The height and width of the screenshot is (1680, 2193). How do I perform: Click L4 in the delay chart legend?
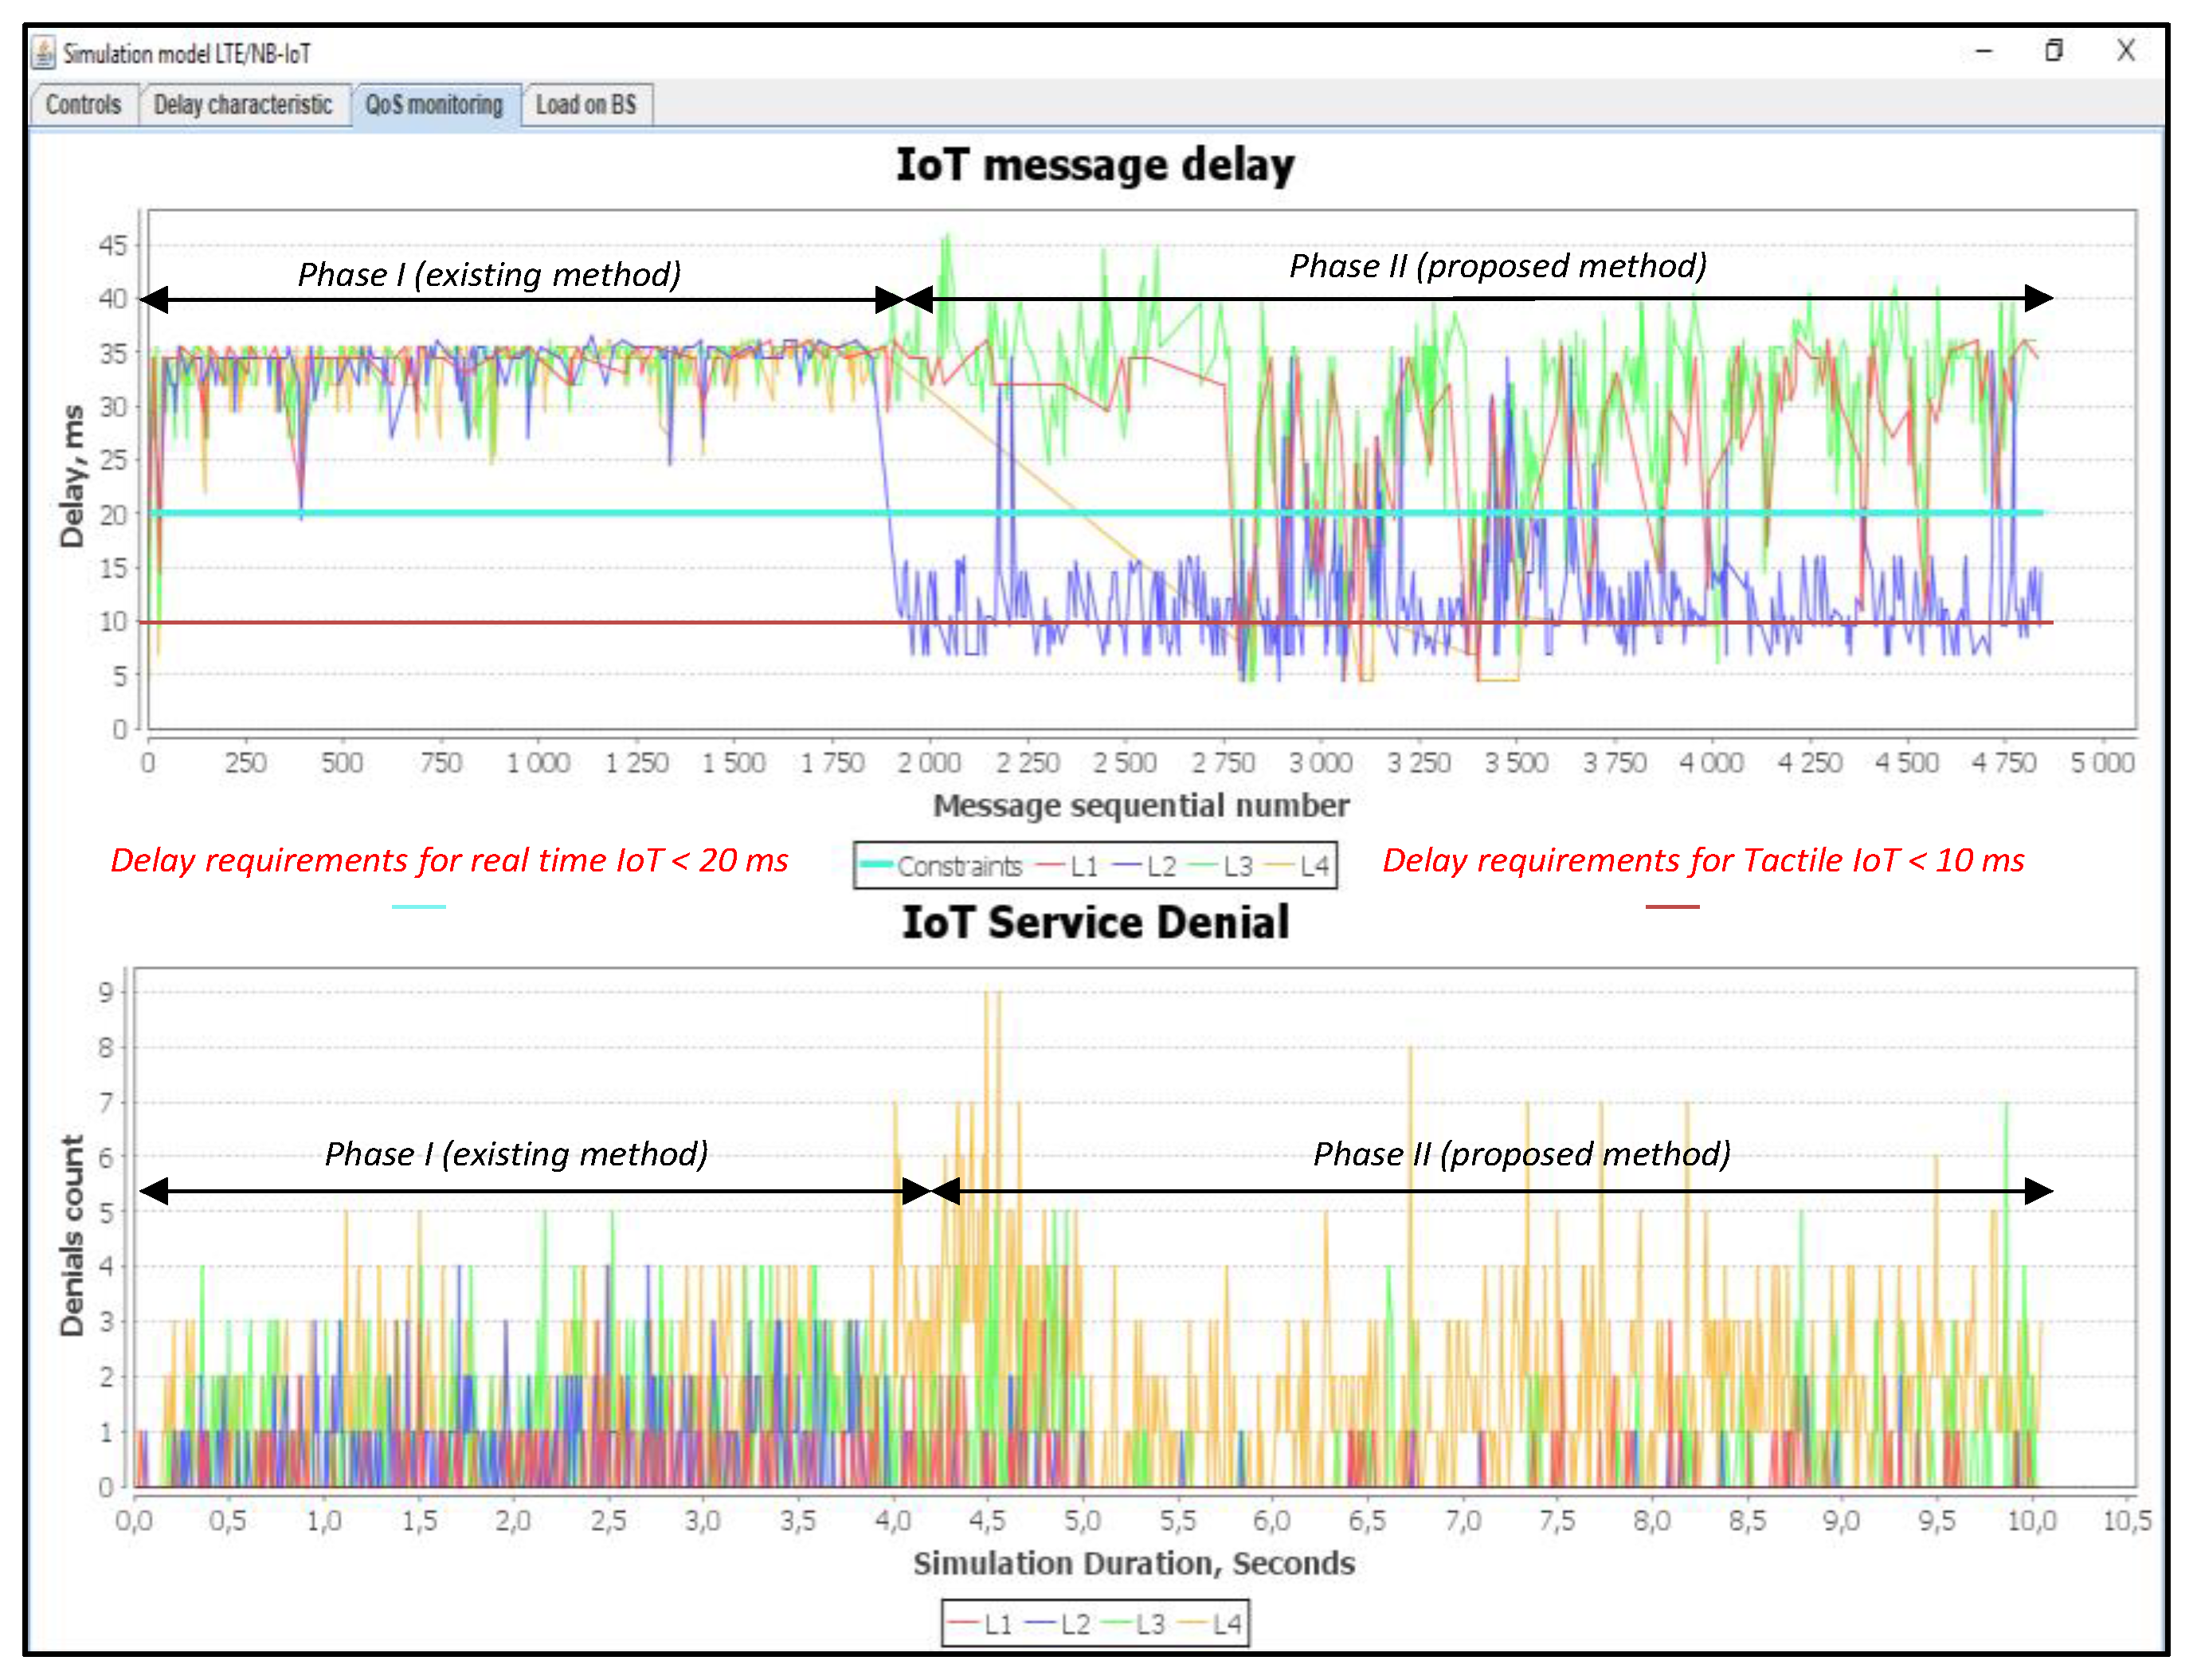tap(1313, 866)
